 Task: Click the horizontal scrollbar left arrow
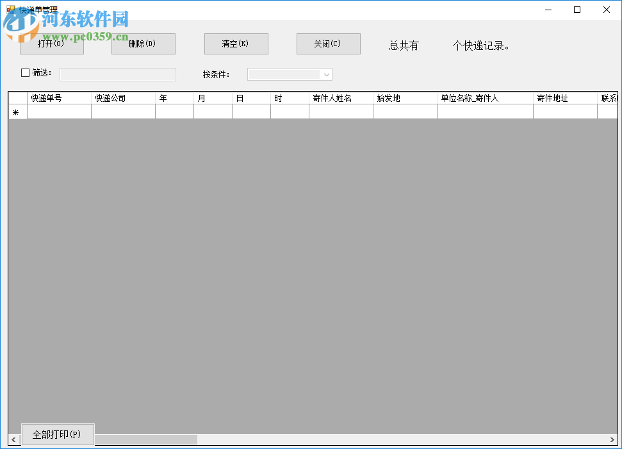(14, 439)
